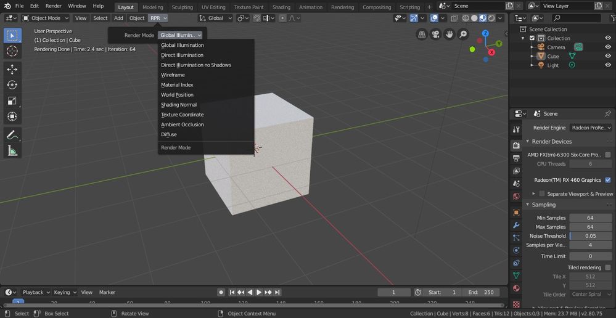Uncheck the Collection checkbox
Viewport: 616px width, 318px height.
pyautogui.click(x=532, y=38)
